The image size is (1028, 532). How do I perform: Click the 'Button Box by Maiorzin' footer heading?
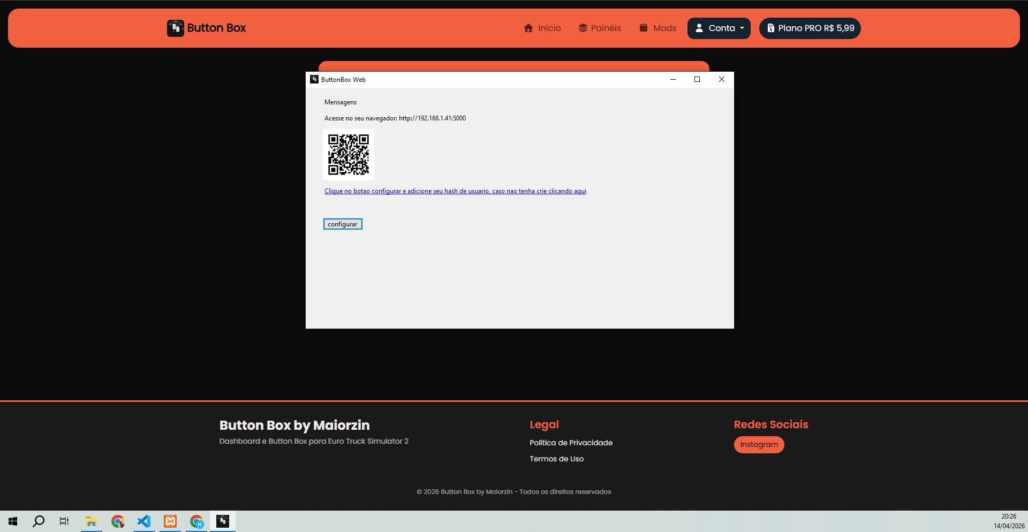point(294,425)
